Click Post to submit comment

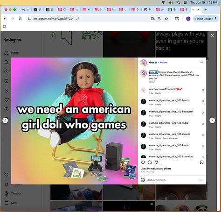(201, 180)
